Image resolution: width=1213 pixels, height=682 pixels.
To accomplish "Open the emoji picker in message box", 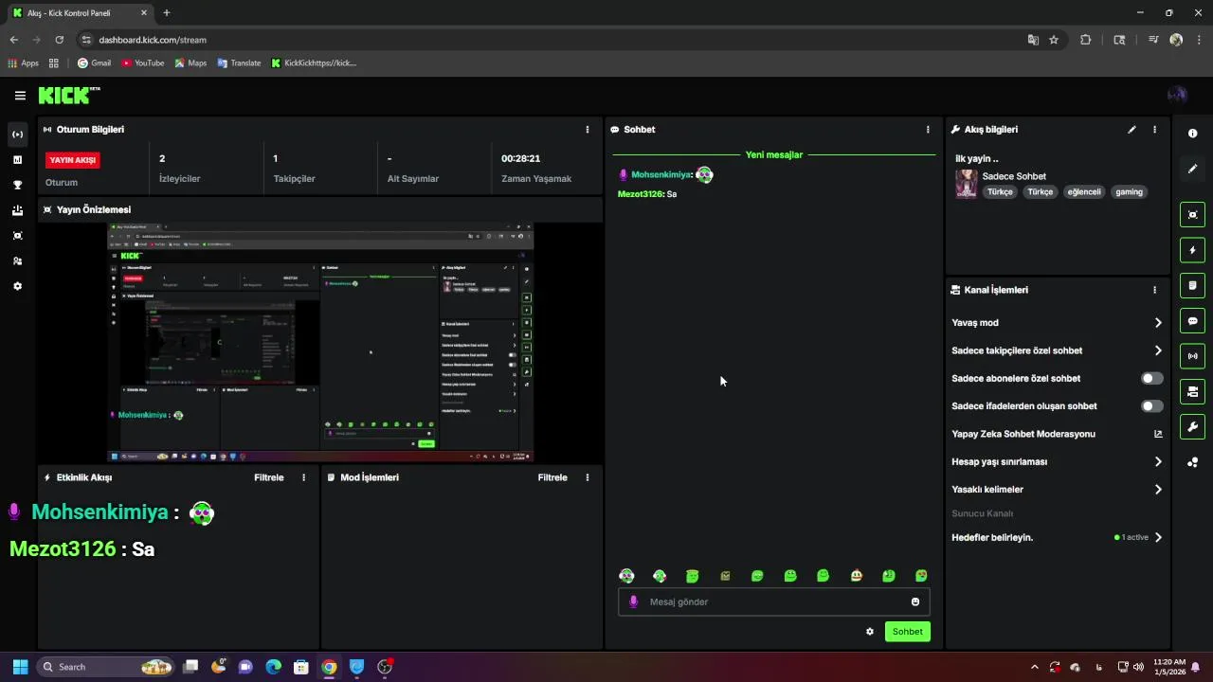I will pyautogui.click(x=914, y=601).
